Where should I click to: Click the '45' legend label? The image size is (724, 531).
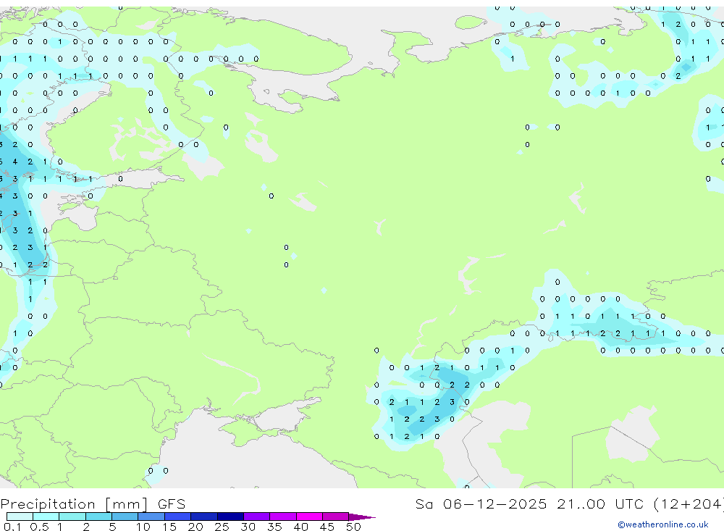(x=327, y=527)
